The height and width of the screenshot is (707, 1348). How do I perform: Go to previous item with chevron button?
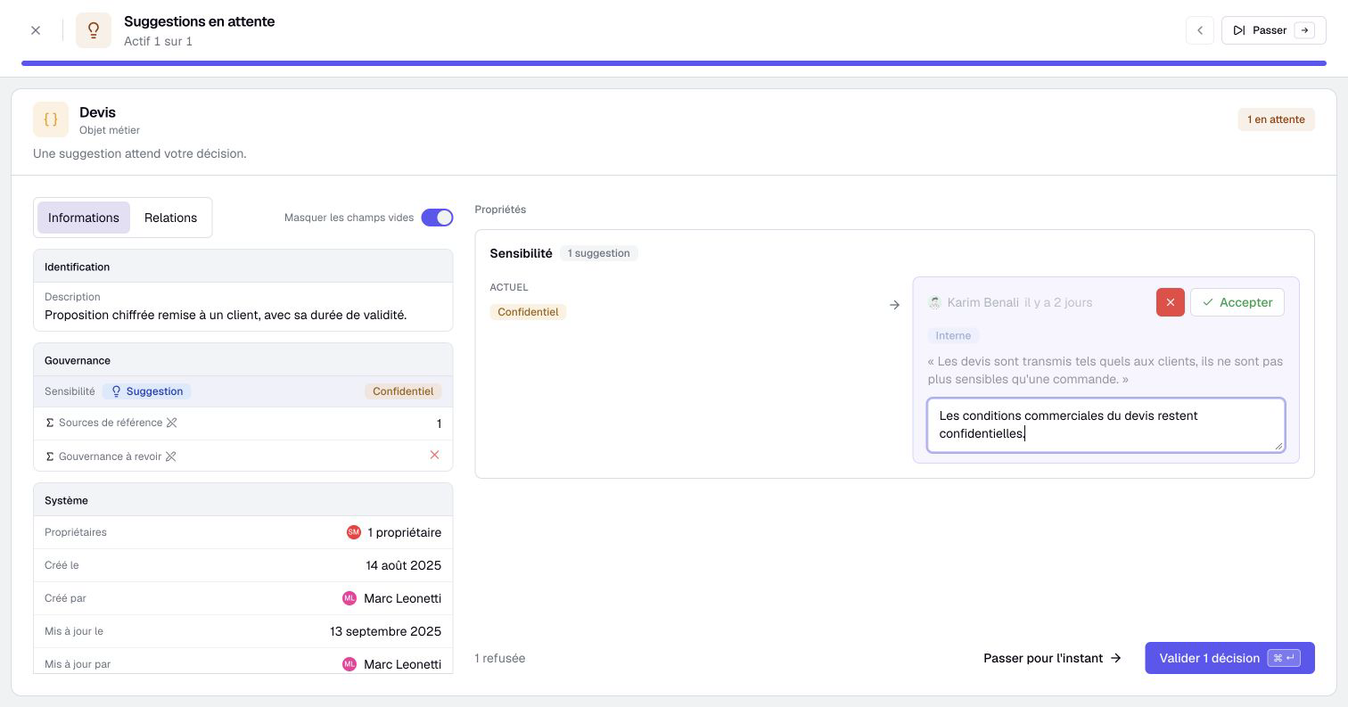coord(1200,30)
